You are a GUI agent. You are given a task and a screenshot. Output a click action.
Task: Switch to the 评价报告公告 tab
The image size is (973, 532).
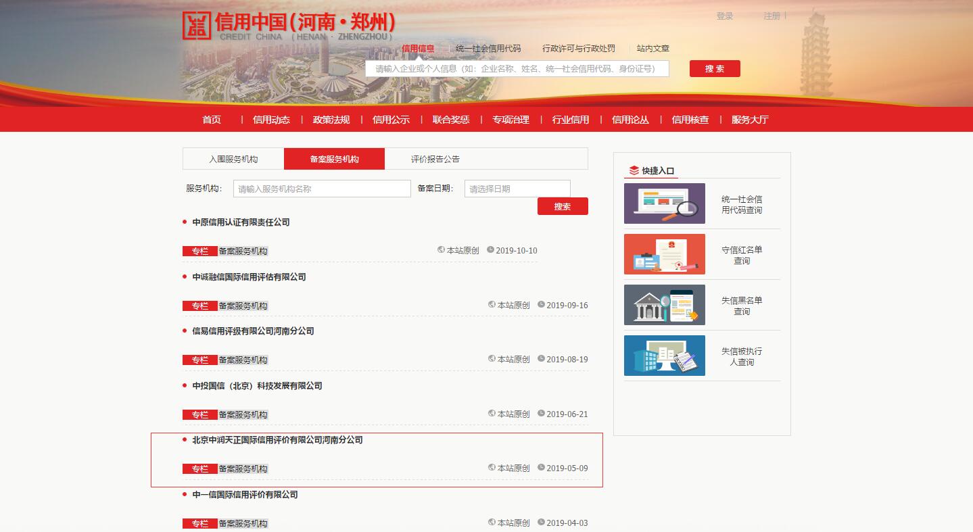coord(435,159)
